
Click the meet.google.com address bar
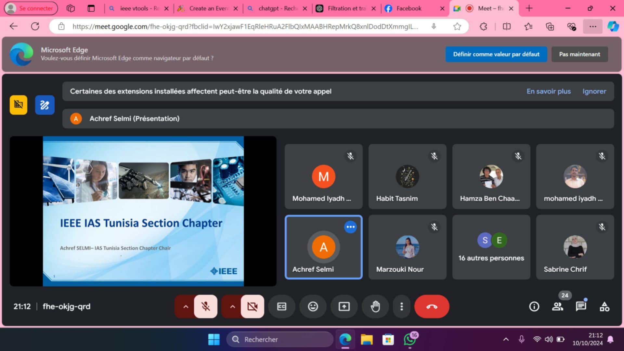pos(245,26)
